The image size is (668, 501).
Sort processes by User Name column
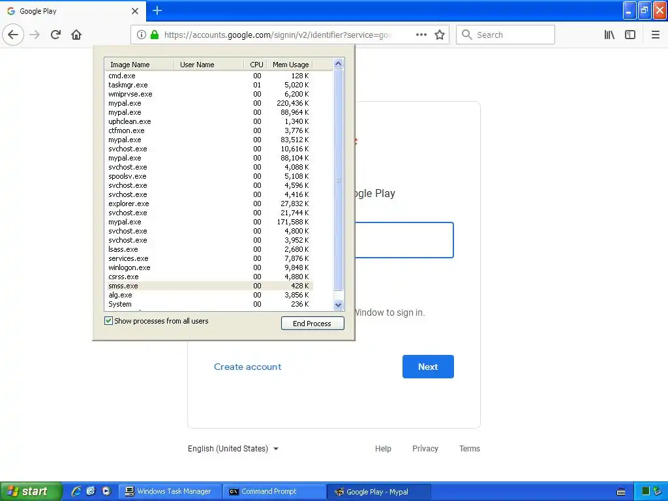click(209, 65)
